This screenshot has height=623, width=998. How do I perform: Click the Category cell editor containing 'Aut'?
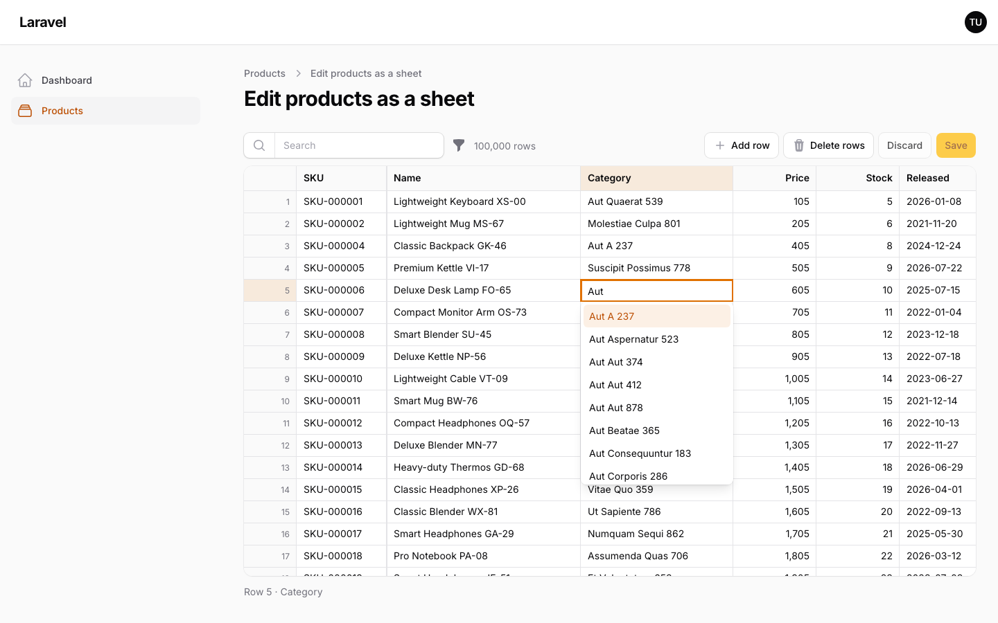[x=656, y=291]
